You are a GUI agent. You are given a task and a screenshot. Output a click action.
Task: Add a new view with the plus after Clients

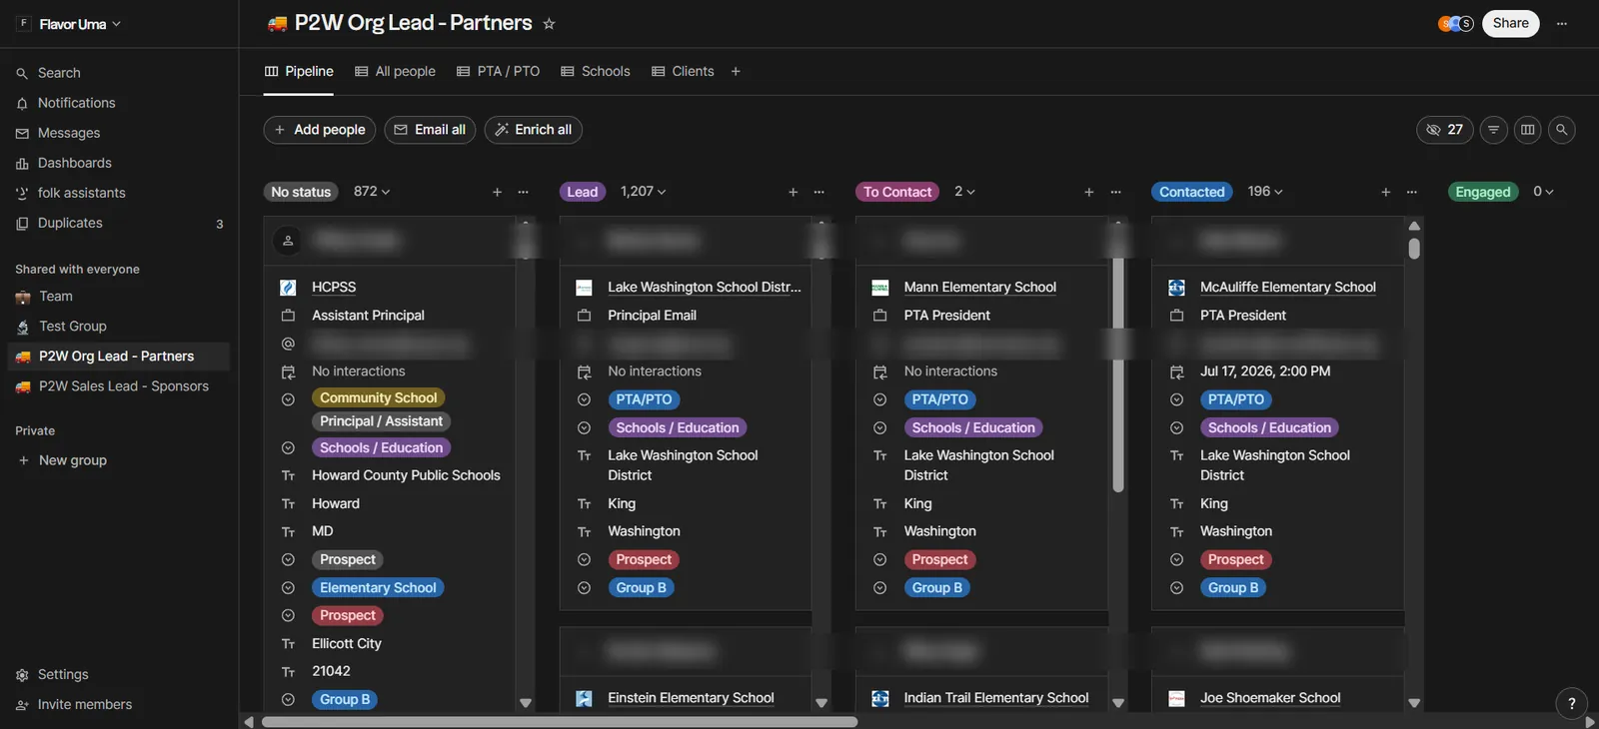click(x=736, y=72)
